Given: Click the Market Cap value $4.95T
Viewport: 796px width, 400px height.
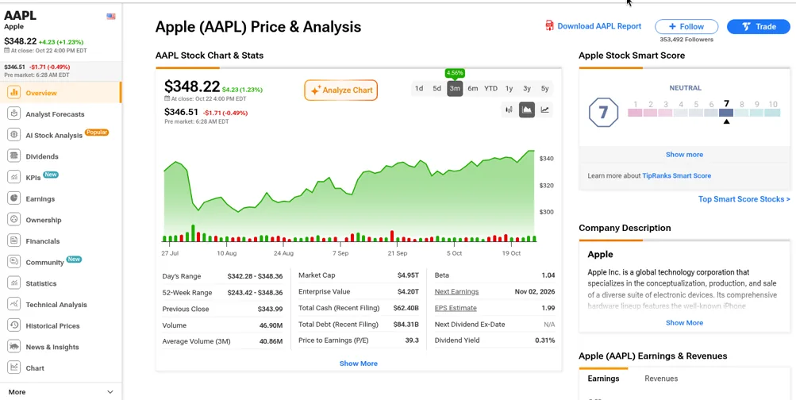Looking at the screenshot, I should [x=408, y=275].
